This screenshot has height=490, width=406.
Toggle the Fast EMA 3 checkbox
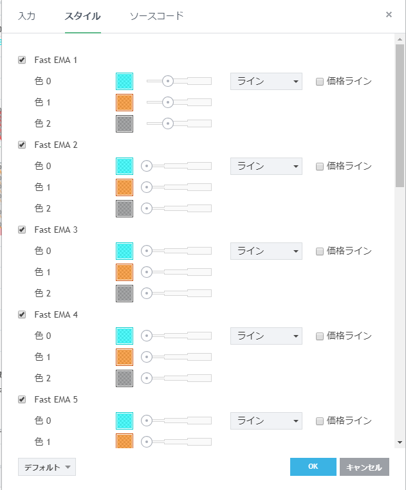click(22, 230)
